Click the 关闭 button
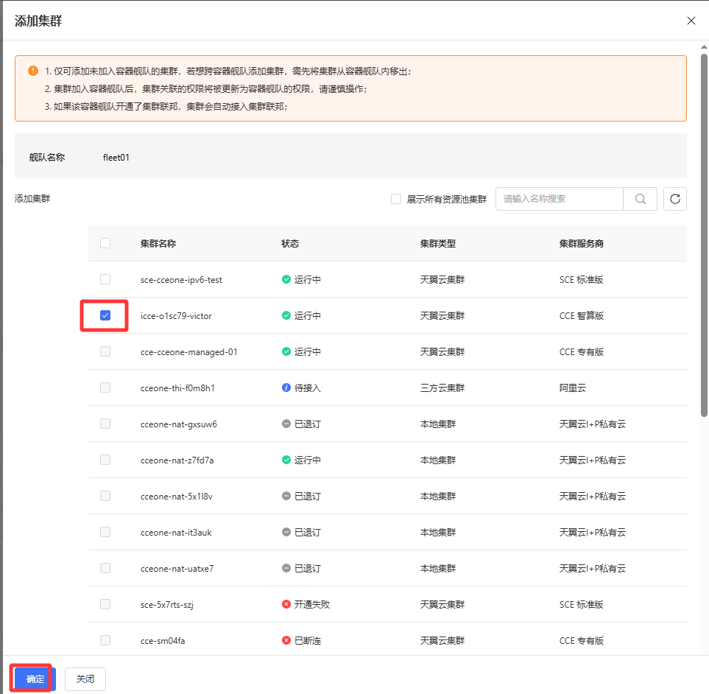709x694 pixels. (85, 679)
